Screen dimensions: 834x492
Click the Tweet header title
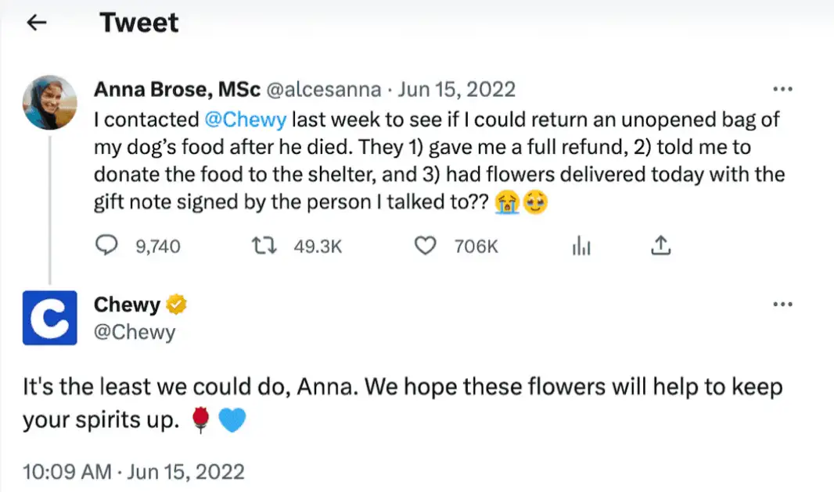139,23
